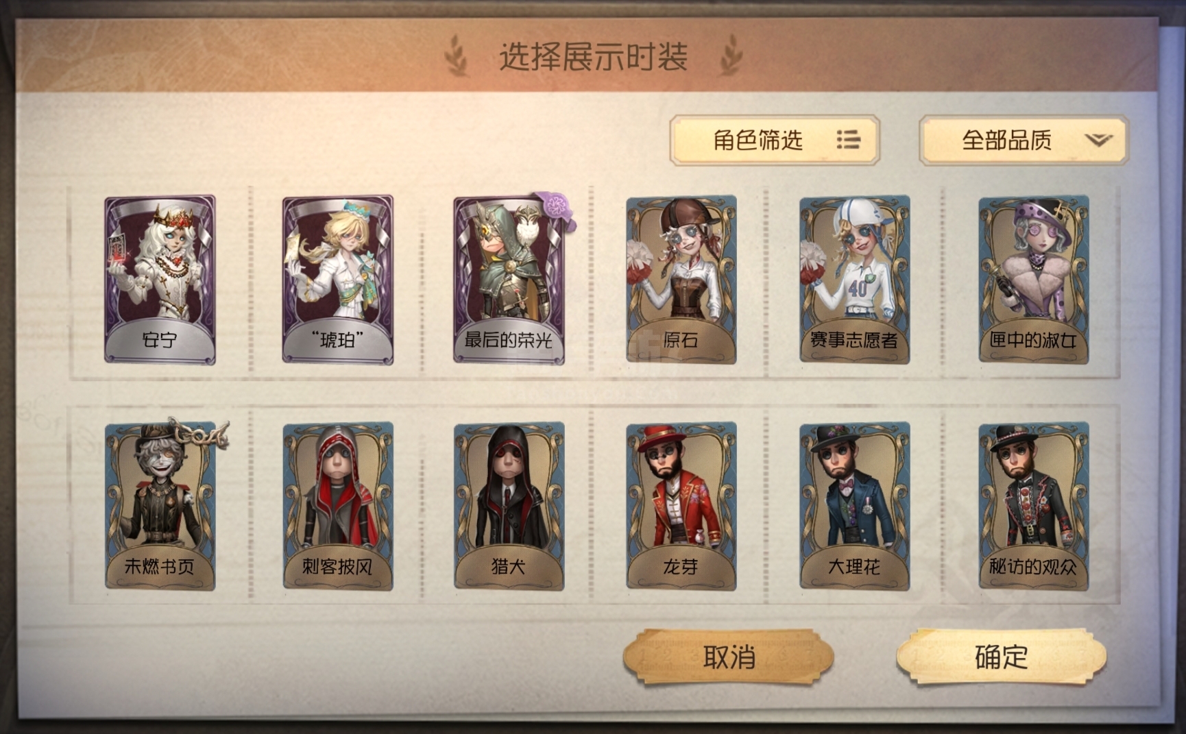Click the chevron arrow on 全部品质
1186x734 pixels.
1099,140
